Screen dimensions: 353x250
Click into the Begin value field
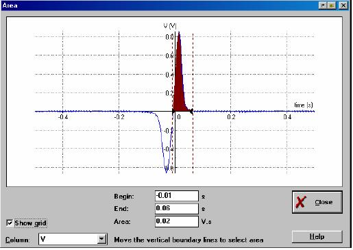tap(177, 196)
